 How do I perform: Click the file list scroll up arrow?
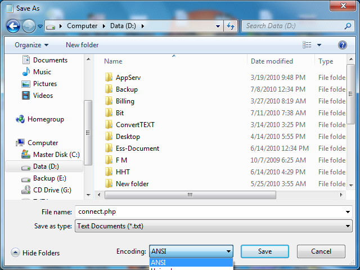click(351, 59)
